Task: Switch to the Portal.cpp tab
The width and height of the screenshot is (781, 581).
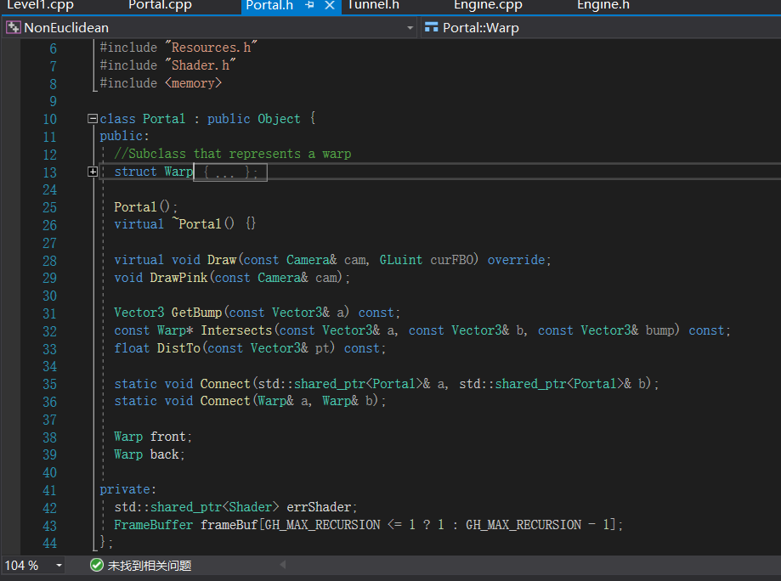Action: pyautogui.click(x=160, y=5)
